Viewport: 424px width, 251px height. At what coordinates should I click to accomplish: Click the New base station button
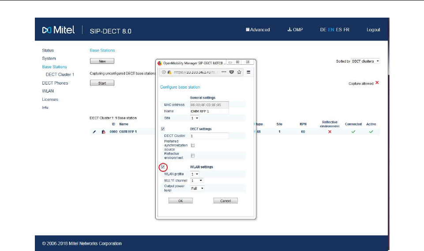point(102,61)
